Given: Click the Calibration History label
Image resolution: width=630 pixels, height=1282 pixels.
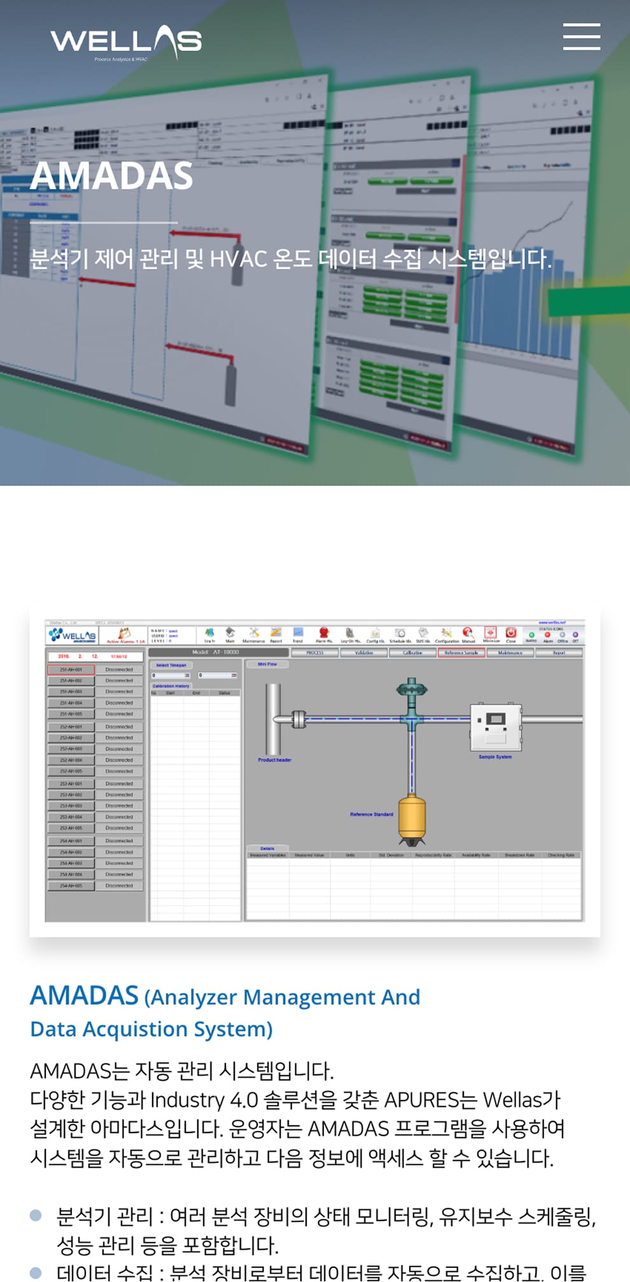Looking at the screenshot, I should 171,686.
